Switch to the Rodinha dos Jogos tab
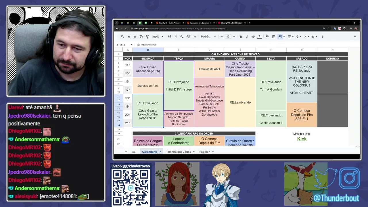Viewport: 368px width, 207px height. (178, 152)
